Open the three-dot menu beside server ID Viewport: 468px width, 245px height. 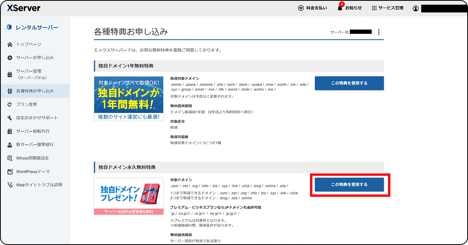coord(379,32)
